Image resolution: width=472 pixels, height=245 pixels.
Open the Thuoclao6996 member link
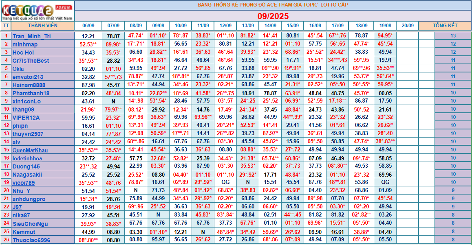click(31, 240)
